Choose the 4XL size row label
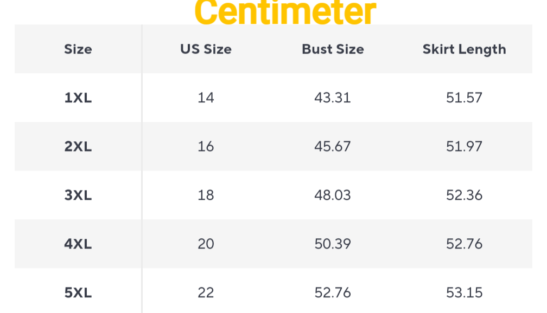The height and width of the screenshot is (313, 547). [x=78, y=244]
